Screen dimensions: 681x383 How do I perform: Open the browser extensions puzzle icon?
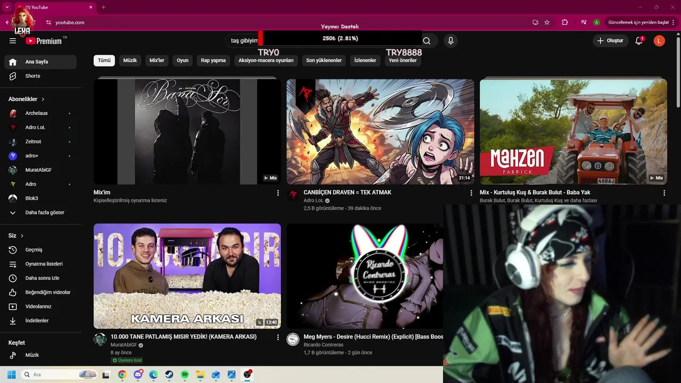565,22
